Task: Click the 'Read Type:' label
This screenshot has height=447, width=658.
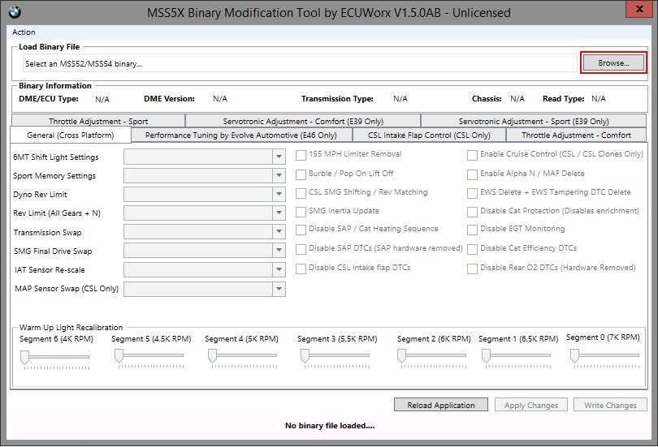Action: coord(563,99)
